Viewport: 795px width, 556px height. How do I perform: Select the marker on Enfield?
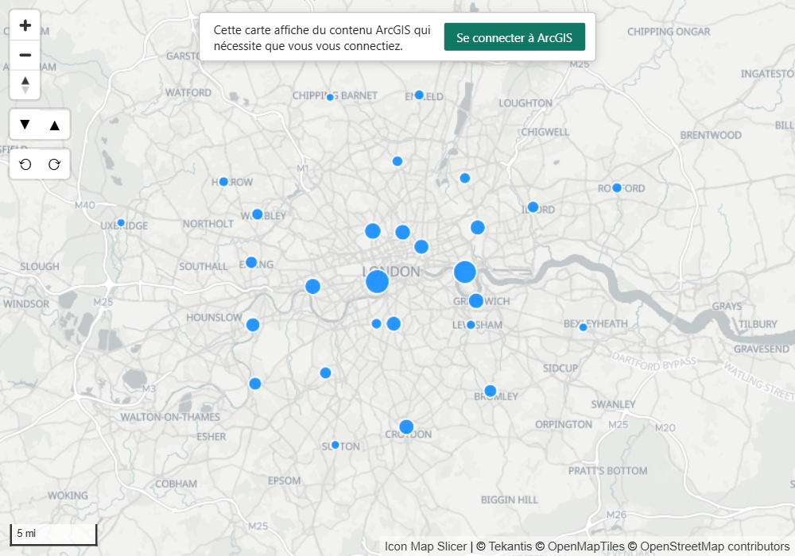[x=419, y=95]
